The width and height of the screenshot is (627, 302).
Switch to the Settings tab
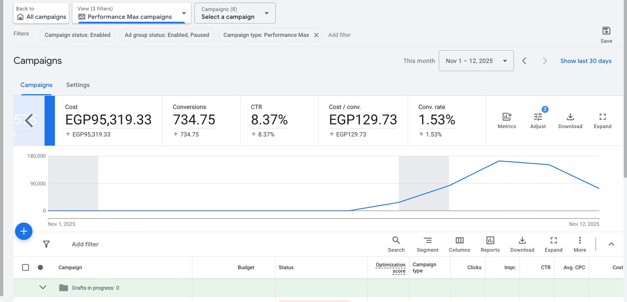coord(78,85)
